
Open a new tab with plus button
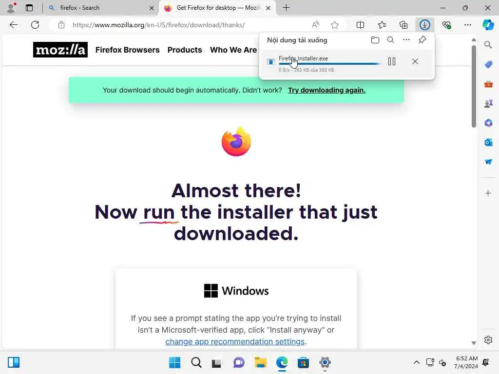click(x=286, y=8)
